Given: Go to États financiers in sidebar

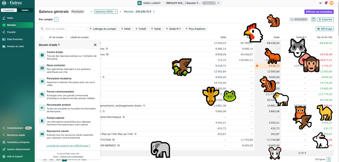Looking at the screenshot, I should coord(15,39).
